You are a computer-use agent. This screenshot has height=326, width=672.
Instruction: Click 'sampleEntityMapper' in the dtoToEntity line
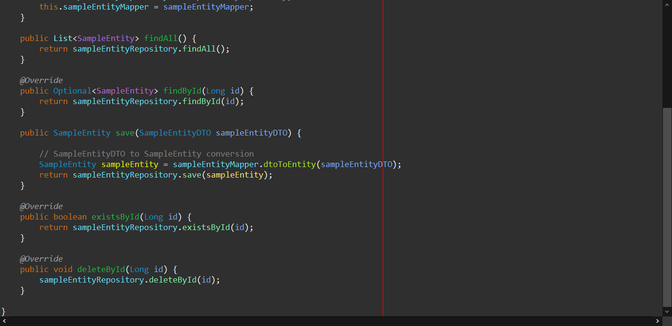[216, 164]
